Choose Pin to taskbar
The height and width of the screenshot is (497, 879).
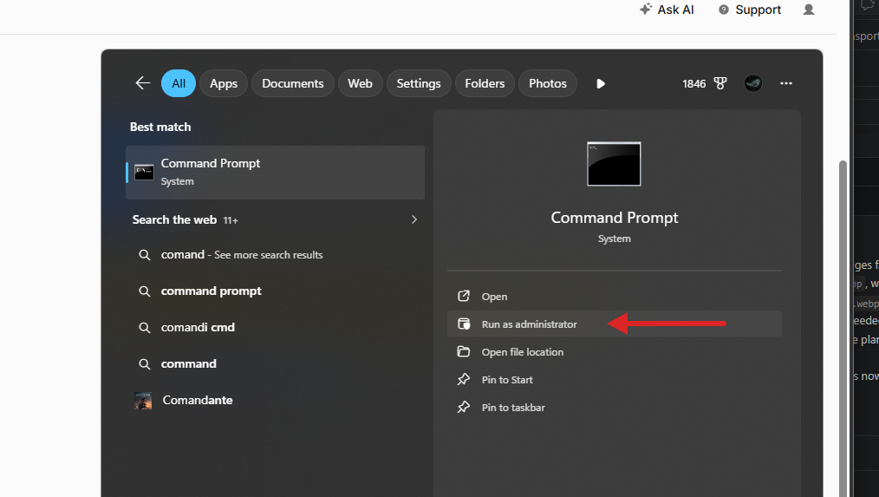click(615, 408)
